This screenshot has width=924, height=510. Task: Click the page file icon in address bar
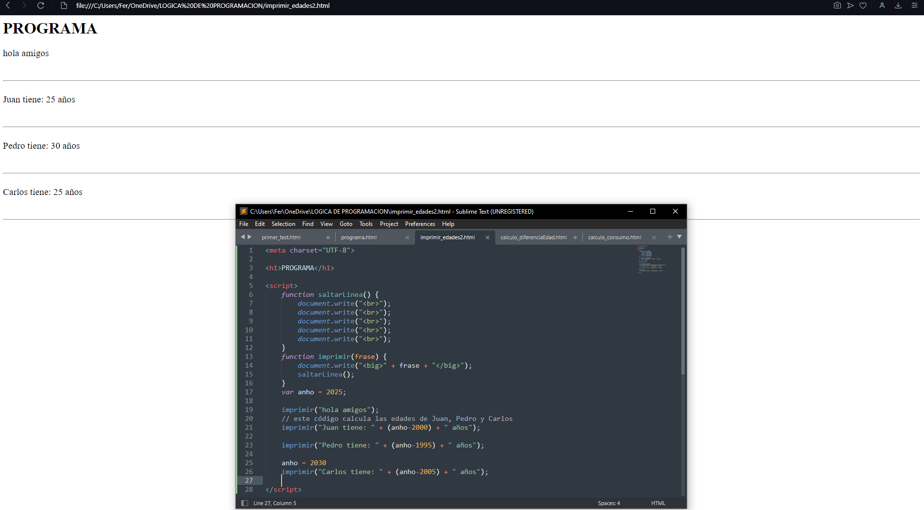pyautogui.click(x=64, y=5)
